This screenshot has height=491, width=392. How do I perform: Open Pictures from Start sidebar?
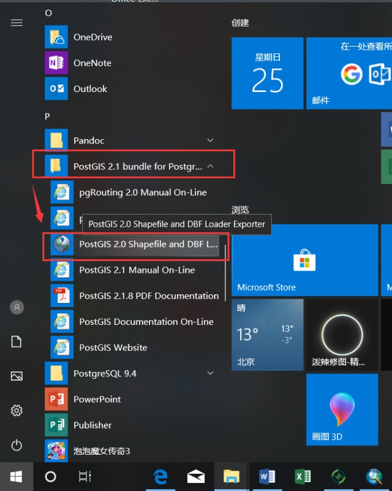click(x=17, y=376)
